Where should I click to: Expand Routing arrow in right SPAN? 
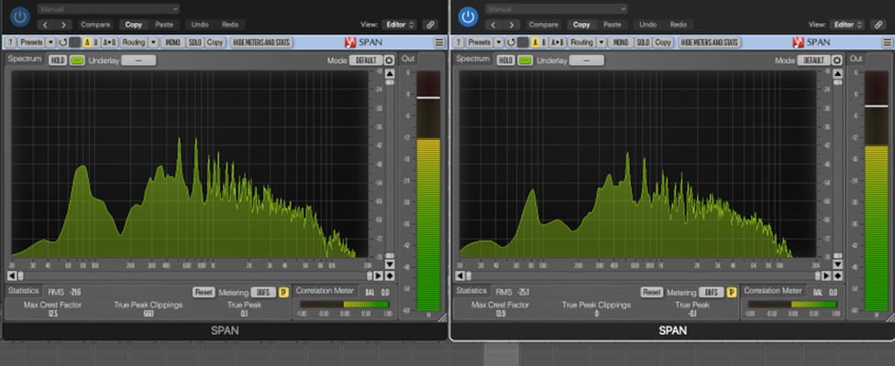601,43
